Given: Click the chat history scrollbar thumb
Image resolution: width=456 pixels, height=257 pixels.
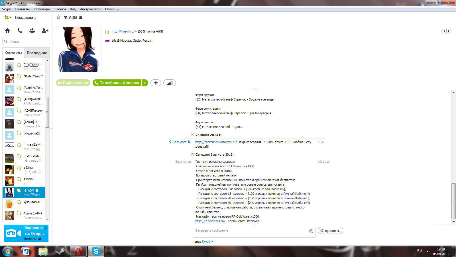Looking at the screenshot, I should [x=454, y=201].
